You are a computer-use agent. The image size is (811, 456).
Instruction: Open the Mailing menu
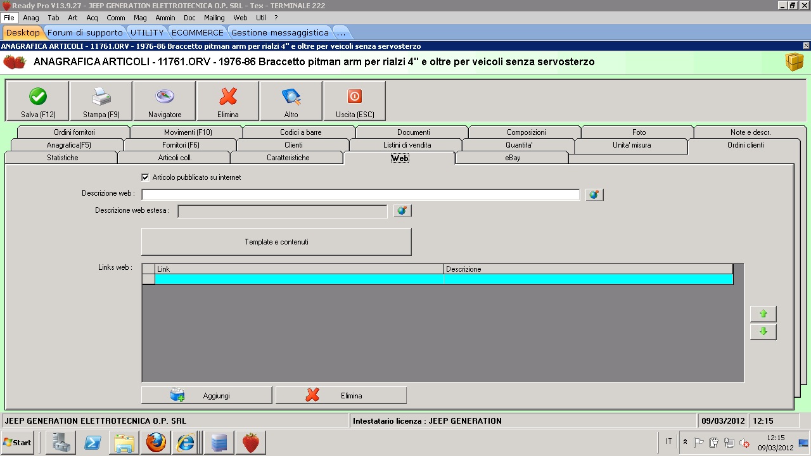pos(214,18)
